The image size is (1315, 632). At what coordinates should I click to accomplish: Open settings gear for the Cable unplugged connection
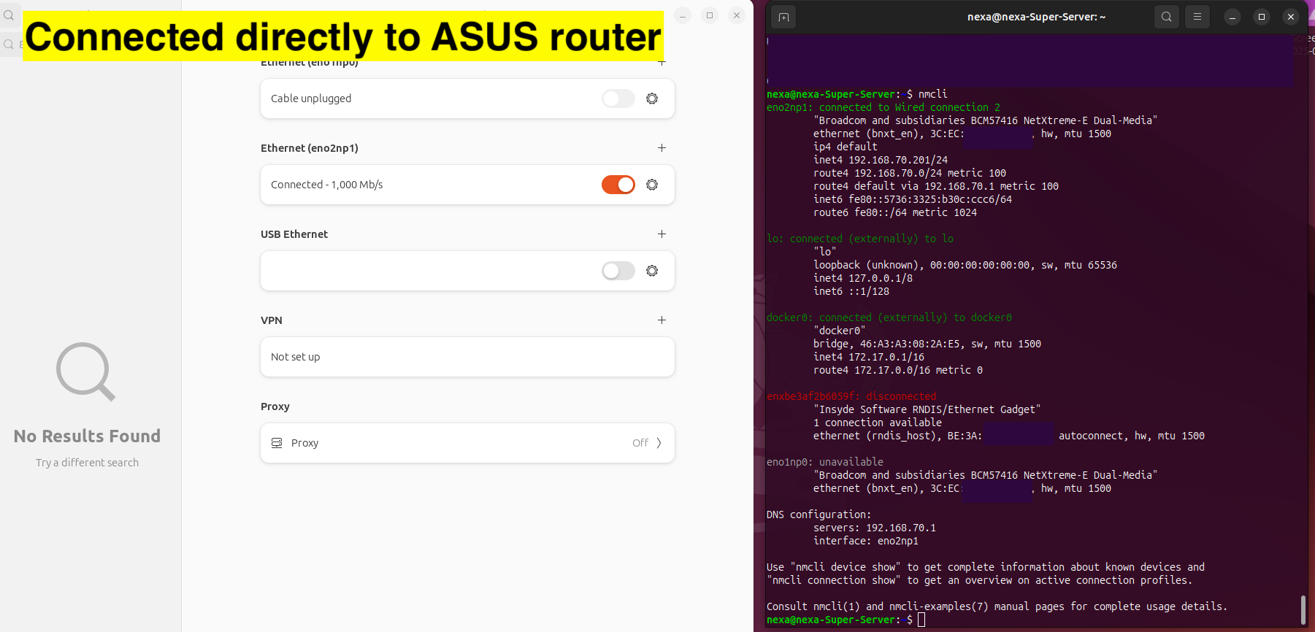click(x=652, y=99)
